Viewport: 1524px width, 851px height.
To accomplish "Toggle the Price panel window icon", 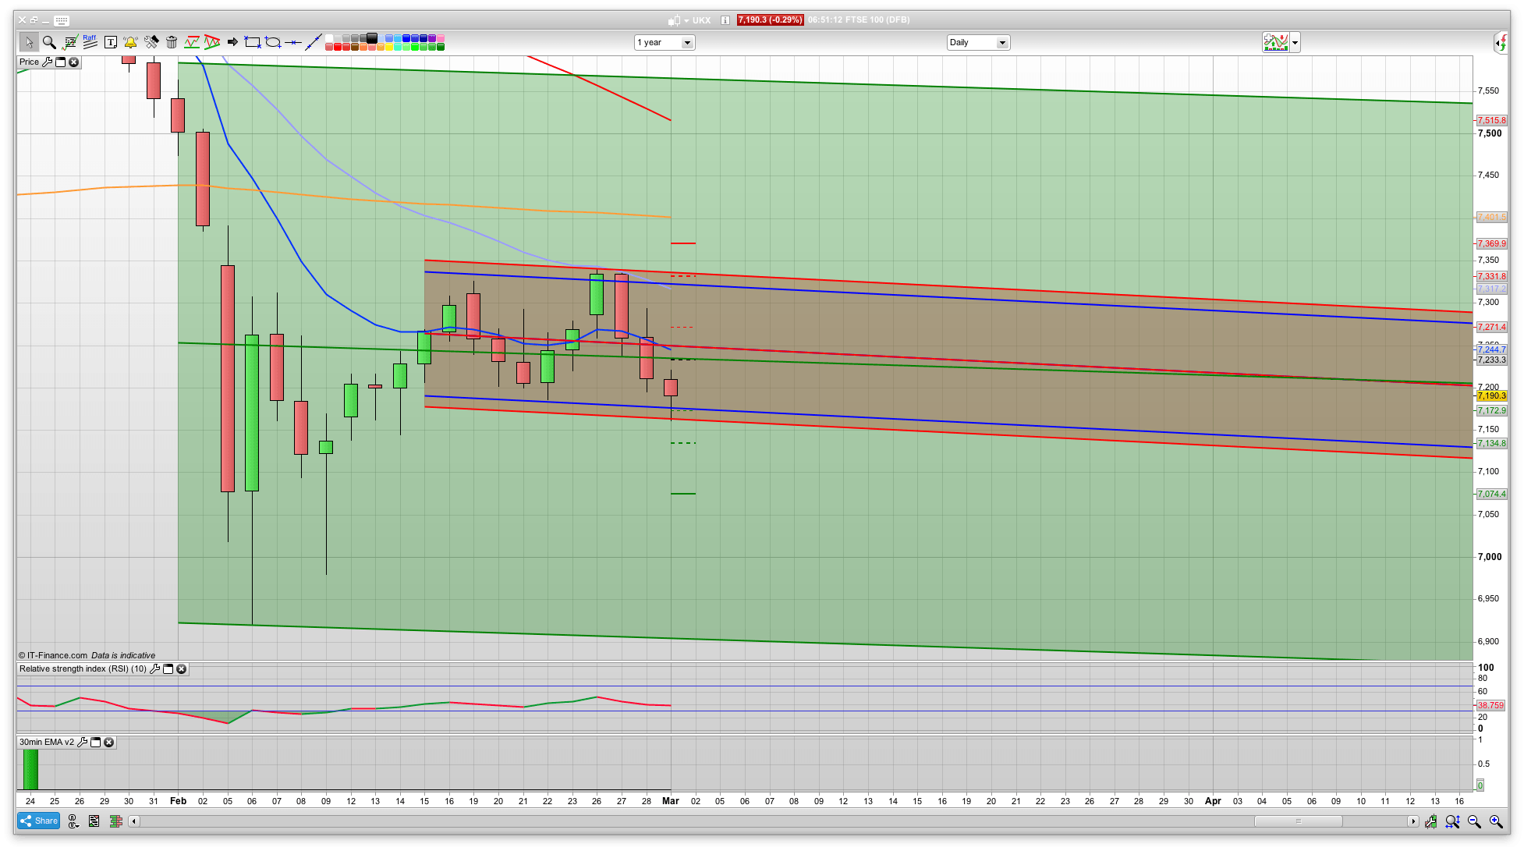I will point(61,62).
